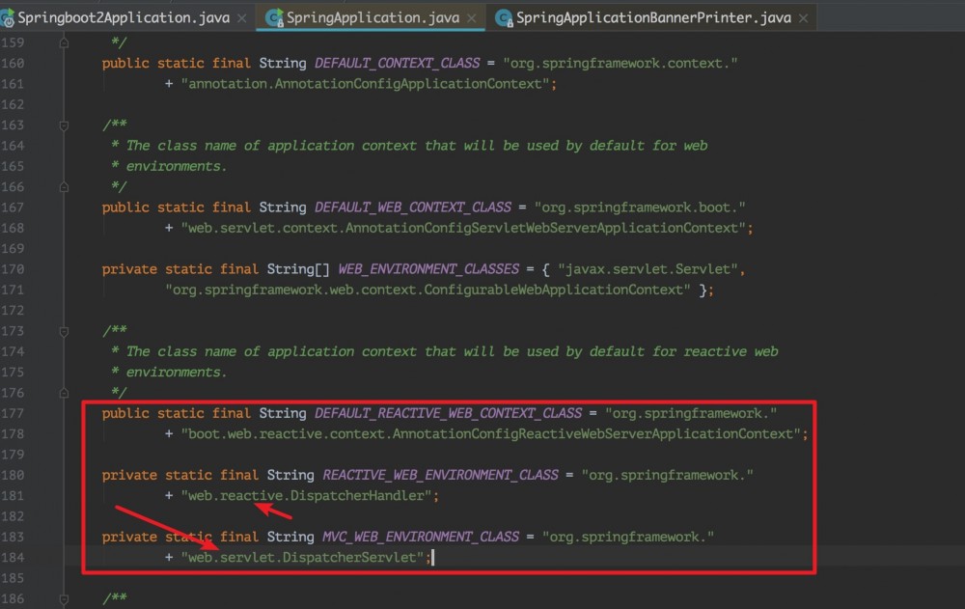The image size is (965, 609).
Task: Switch to the SpringApplicationBannerPrinter.java tab
Action: tap(651, 16)
